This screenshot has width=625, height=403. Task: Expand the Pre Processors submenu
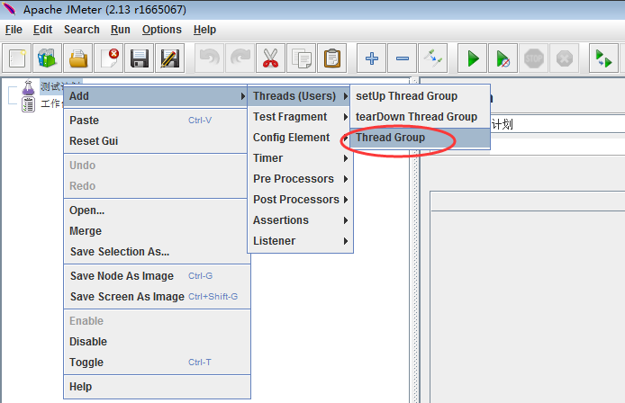point(300,179)
